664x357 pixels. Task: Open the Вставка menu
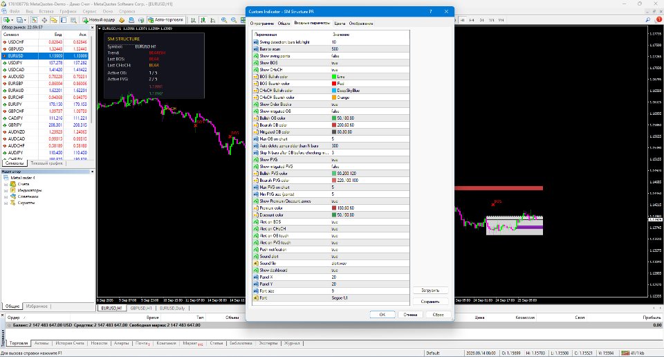46,12
